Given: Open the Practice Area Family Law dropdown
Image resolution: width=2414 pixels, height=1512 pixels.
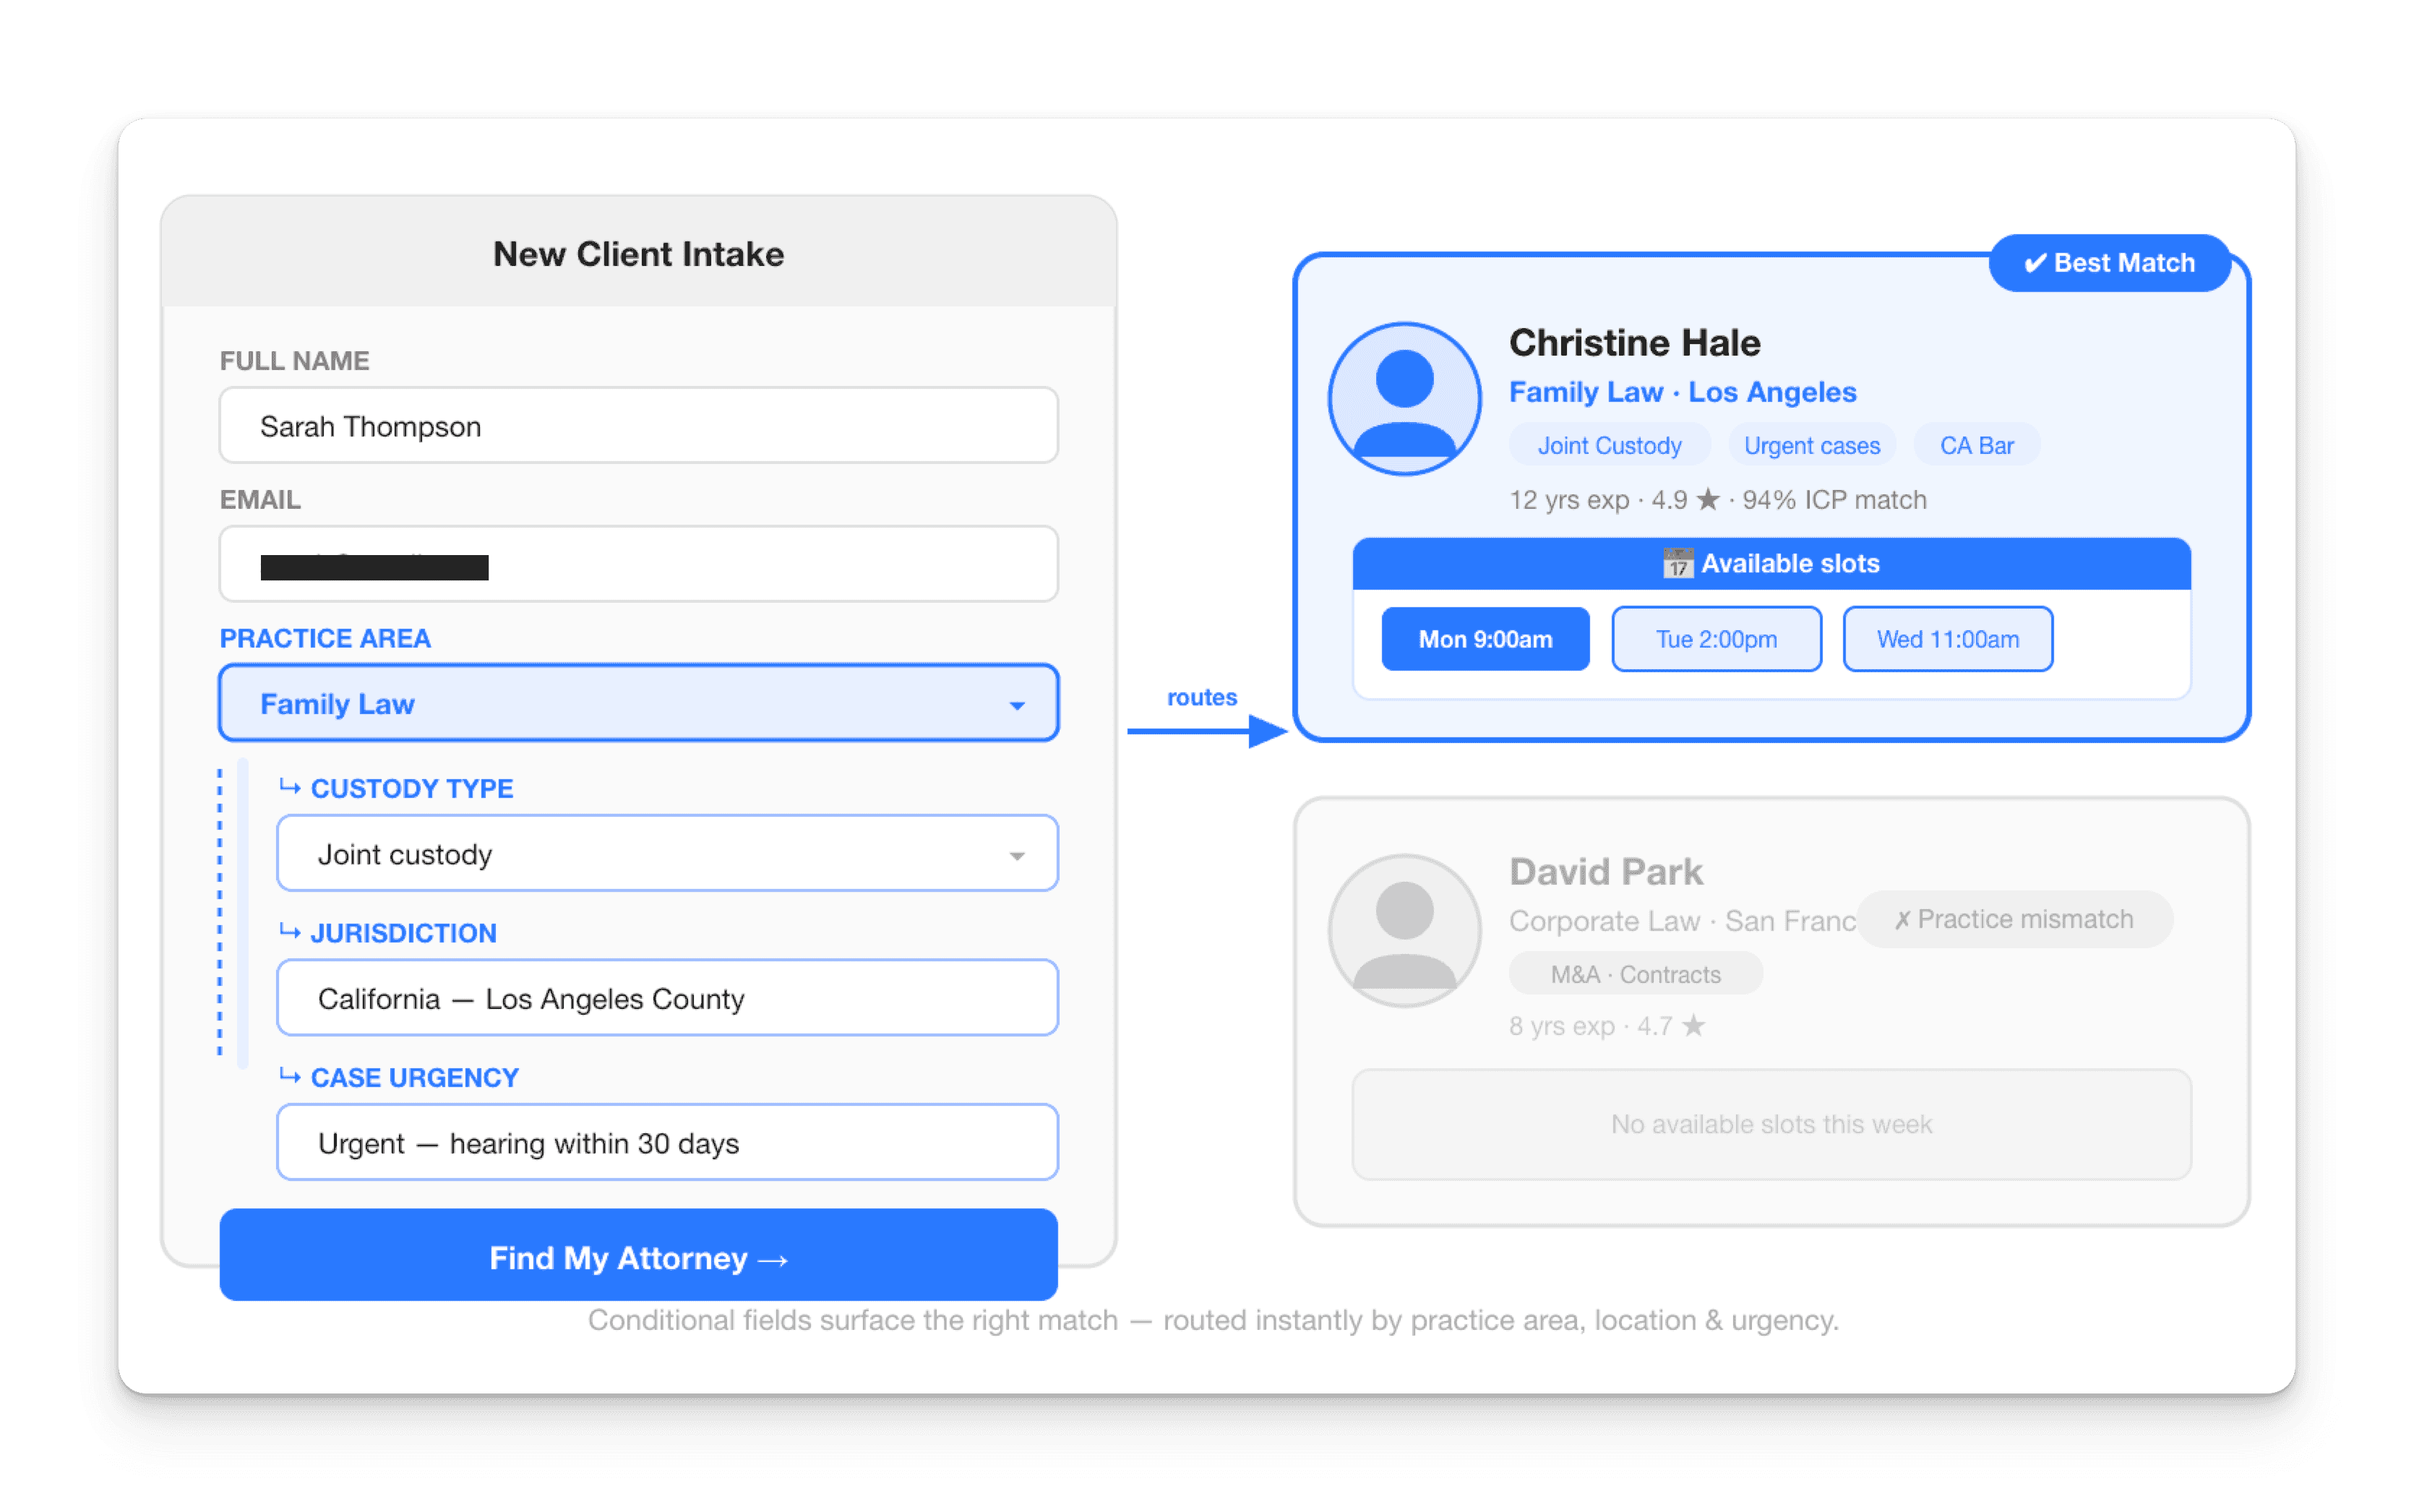Looking at the screenshot, I should [x=638, y=703].
